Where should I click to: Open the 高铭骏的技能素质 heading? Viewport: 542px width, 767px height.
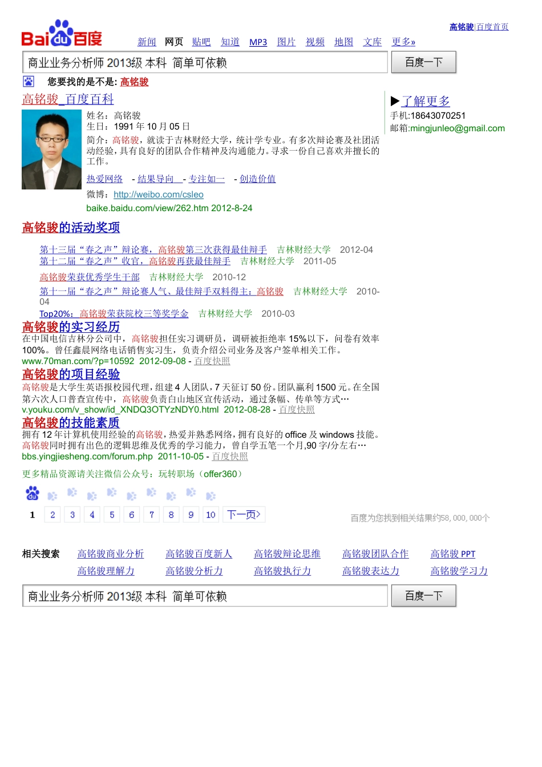(x=71, y=422)
